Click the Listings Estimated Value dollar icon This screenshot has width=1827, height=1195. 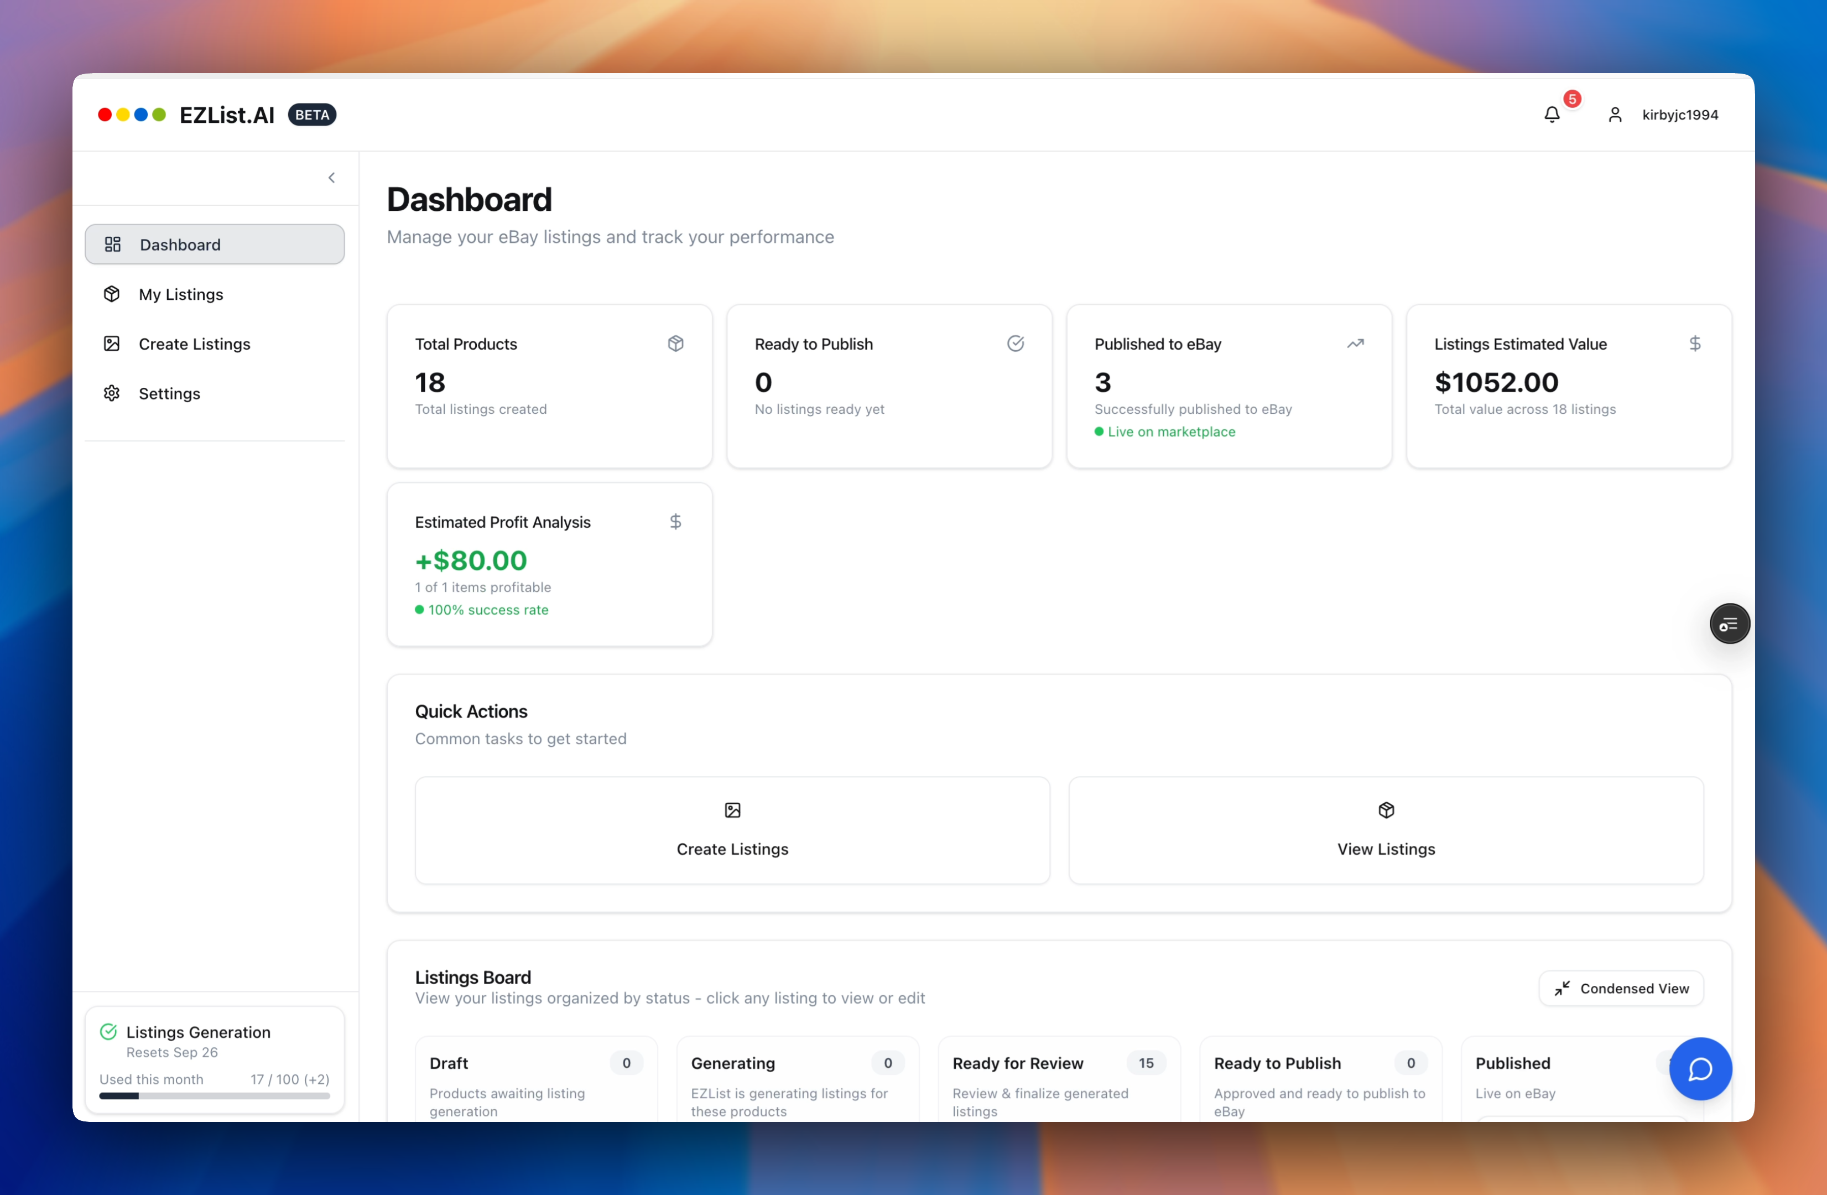tap(1694, 344)
